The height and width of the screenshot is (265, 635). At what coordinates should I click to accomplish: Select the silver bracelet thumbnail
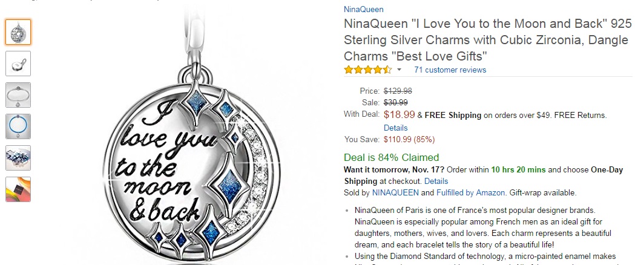coord(18,95)
